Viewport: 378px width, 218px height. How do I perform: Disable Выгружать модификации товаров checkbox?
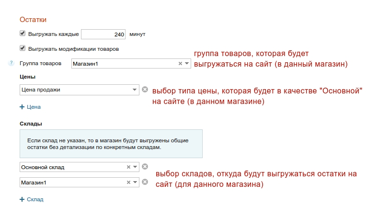23,48
